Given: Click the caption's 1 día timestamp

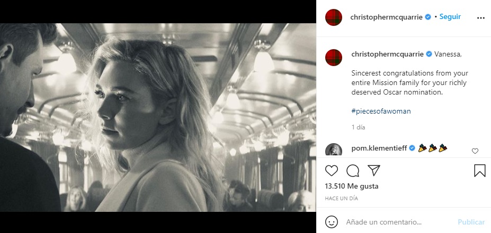Looking at the screenshot, I should (359, 127).
